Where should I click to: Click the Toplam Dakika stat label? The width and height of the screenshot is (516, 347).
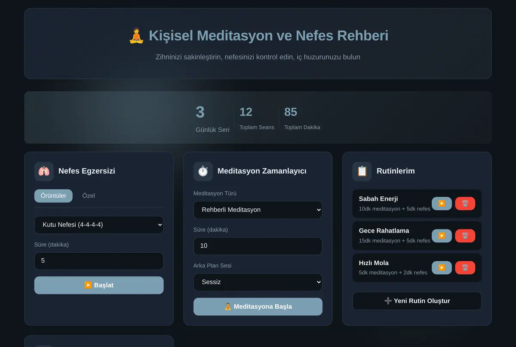302,127
